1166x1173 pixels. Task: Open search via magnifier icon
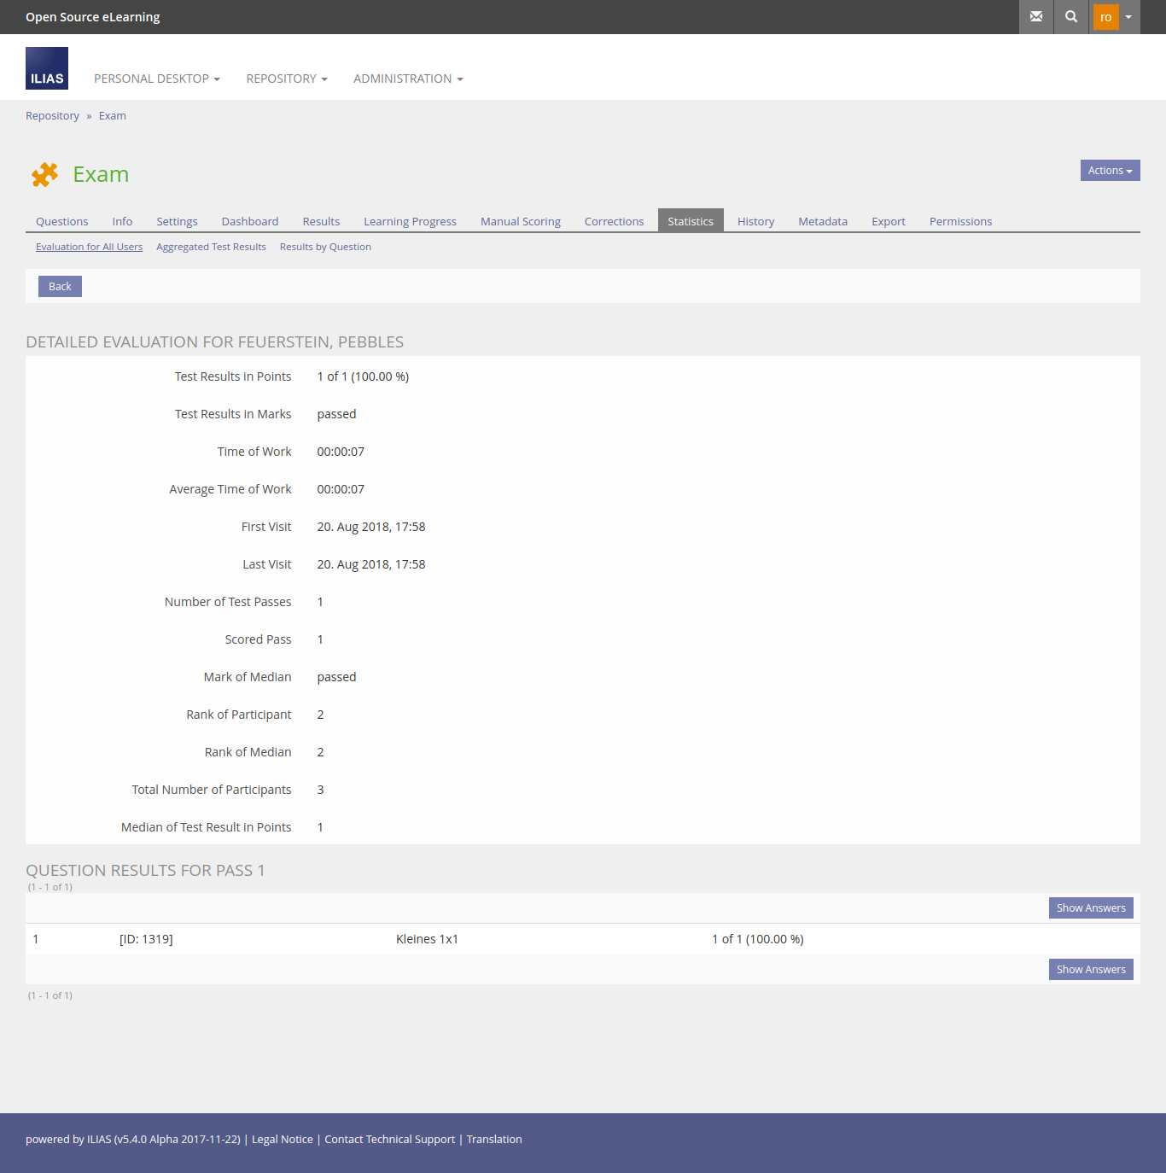[1071, 17]
